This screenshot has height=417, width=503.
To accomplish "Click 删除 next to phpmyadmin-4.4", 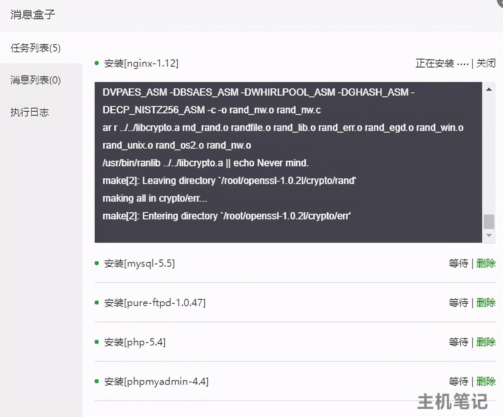I will click(x=486, y=381).
